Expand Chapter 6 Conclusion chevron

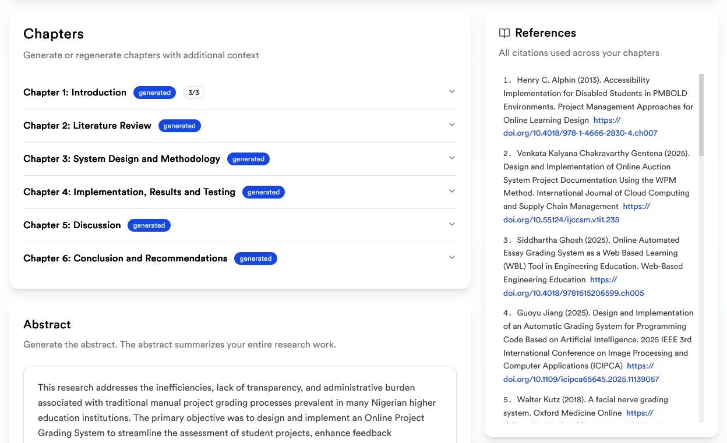452,258
